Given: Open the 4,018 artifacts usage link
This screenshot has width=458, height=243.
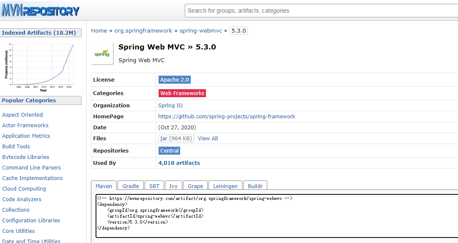Looking at the screenshot, I should (x=179, y=163).
